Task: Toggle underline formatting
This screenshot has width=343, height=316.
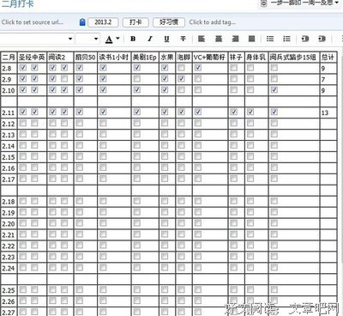Action: coord(166,39)
